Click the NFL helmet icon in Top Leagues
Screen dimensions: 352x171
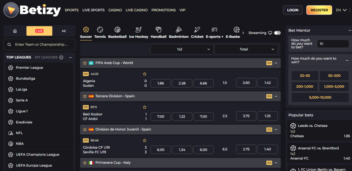tap(11, 133)
